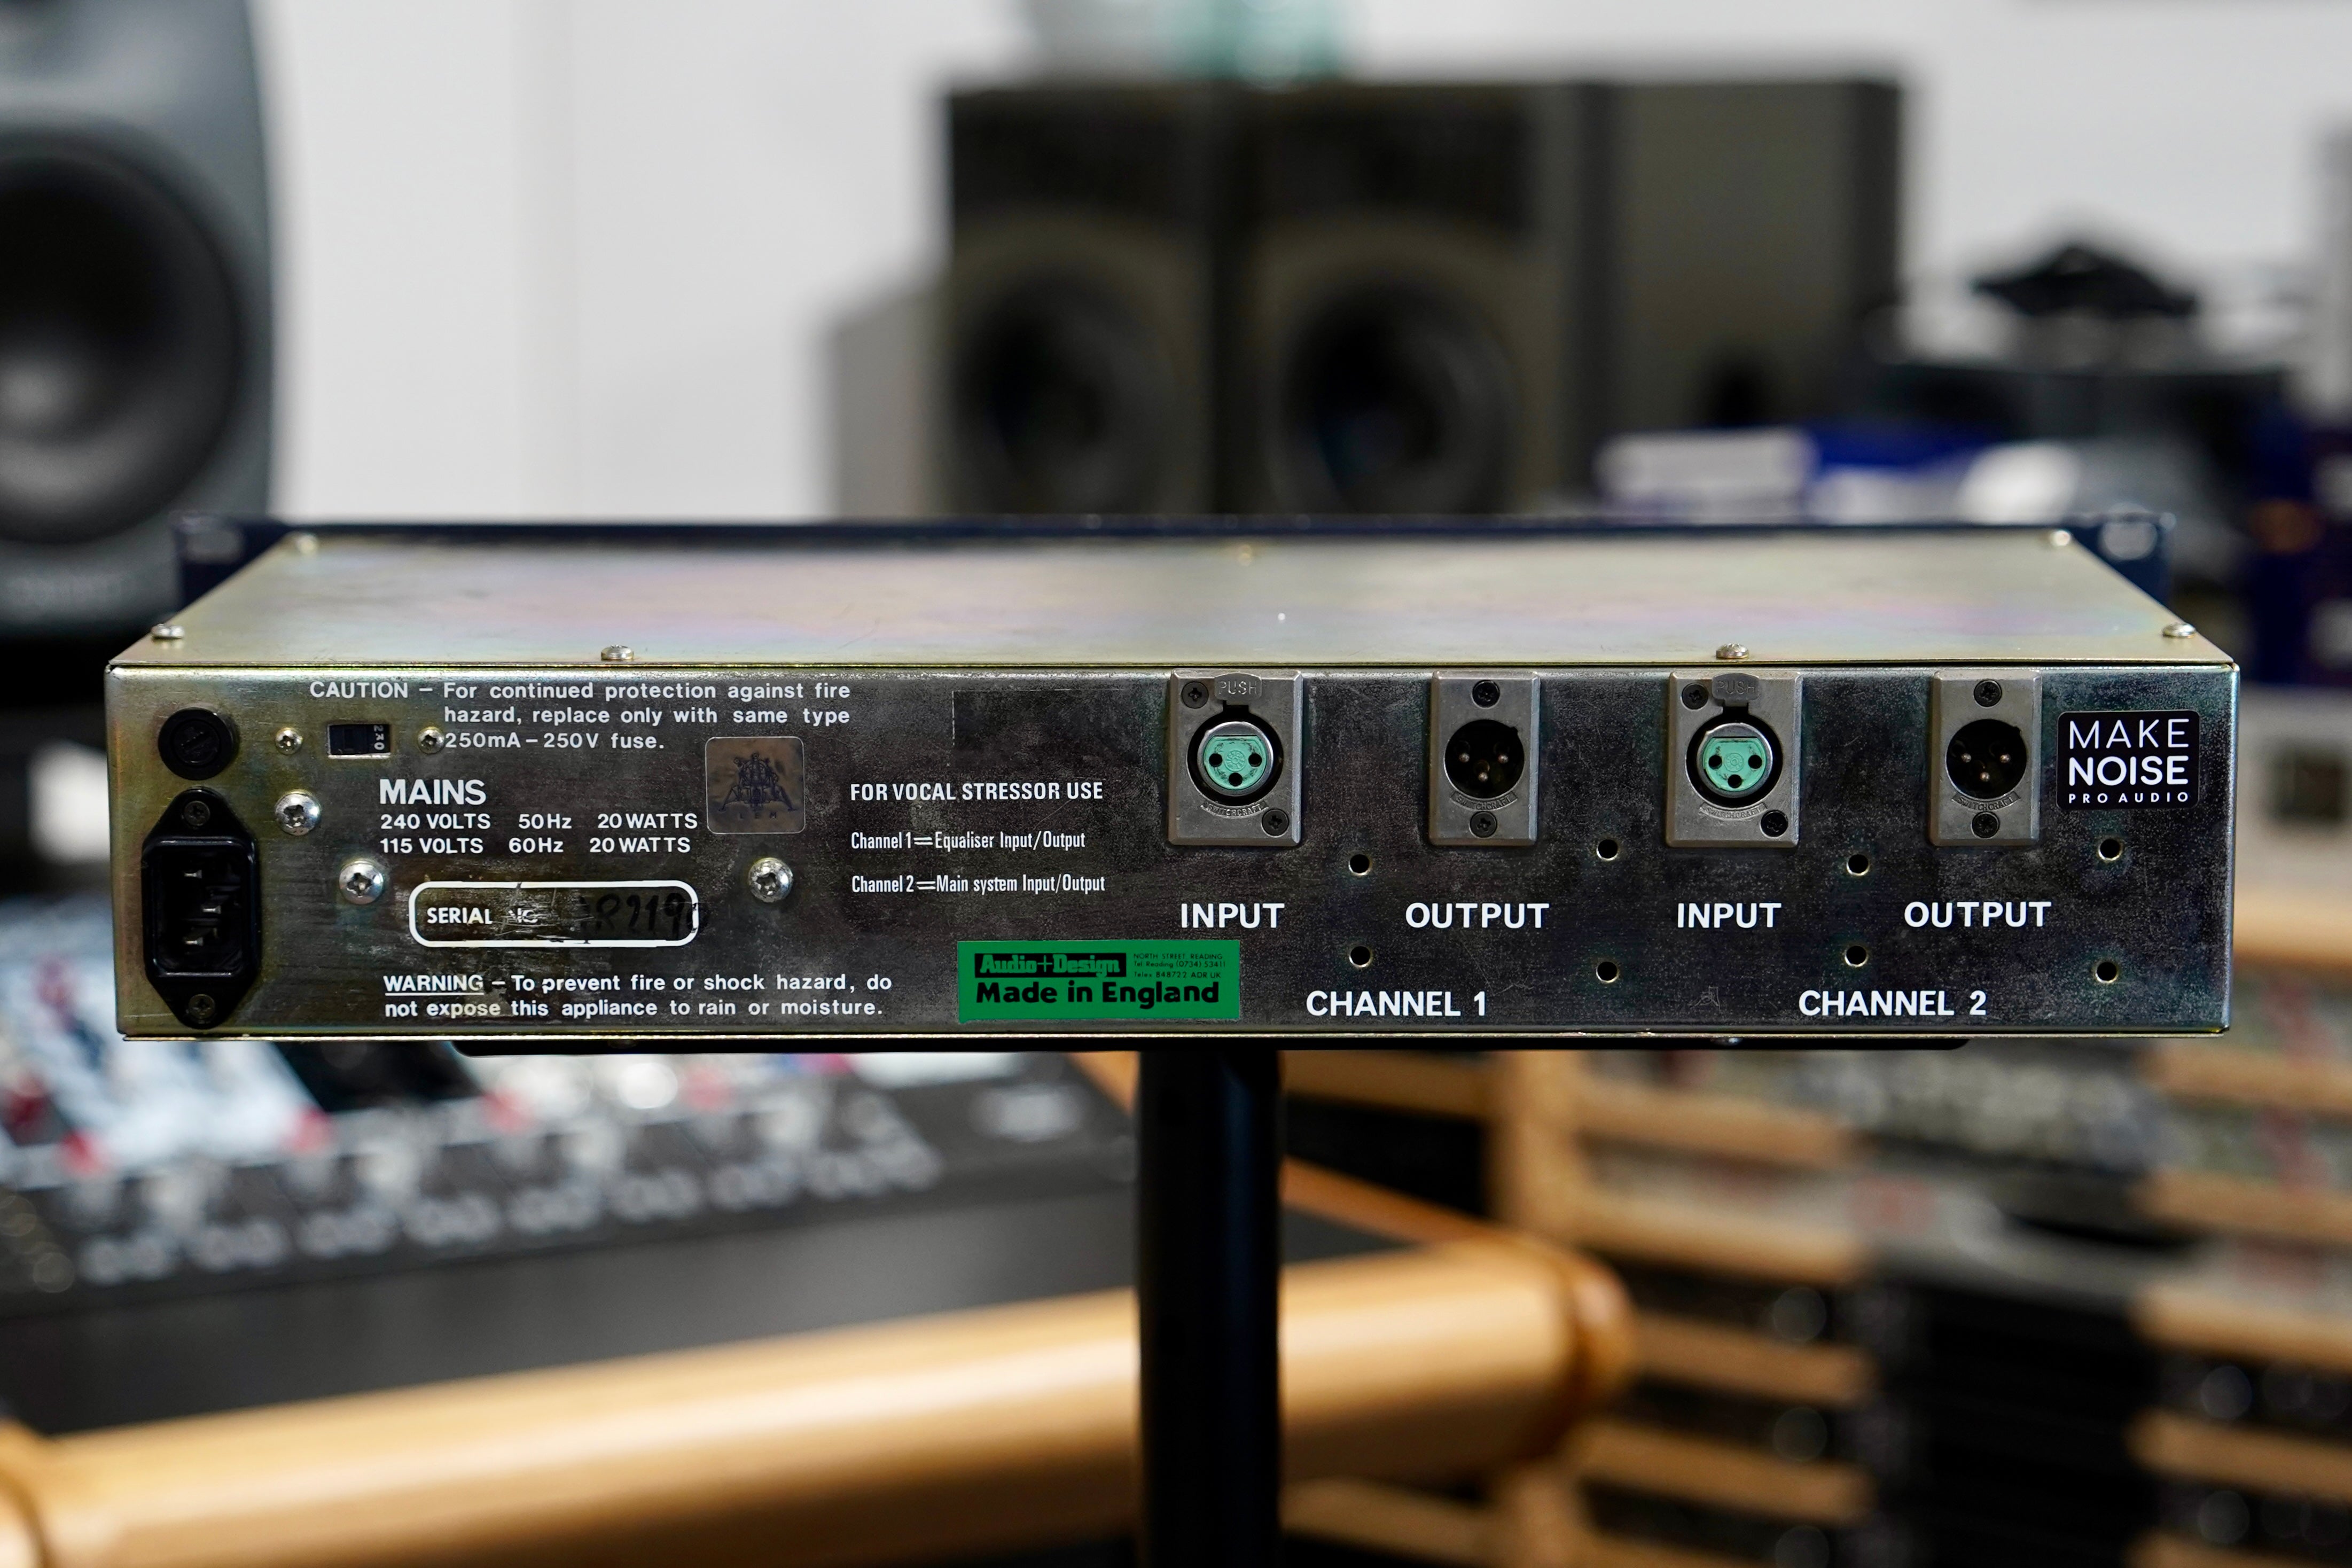Viewport: 2352px width, 1568px height.
Task: Click the INPUT label above CHANNEL 1
Action: coord(1231,916)
